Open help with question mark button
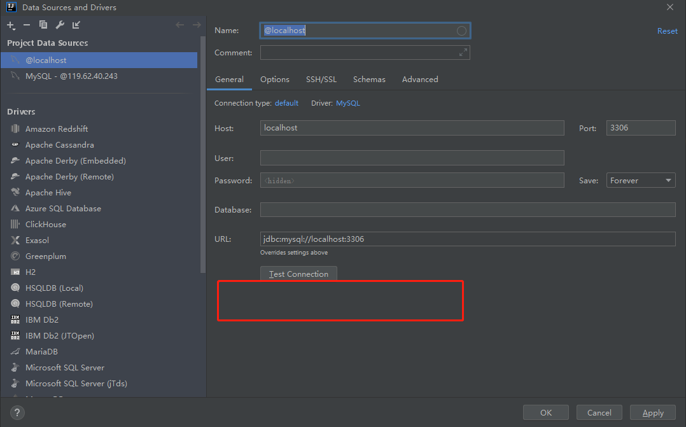686x427 pixels. (18, 412)
